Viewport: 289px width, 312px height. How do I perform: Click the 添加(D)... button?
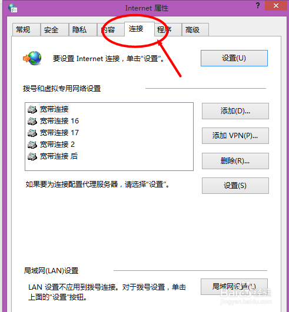[x=235, y=111]
